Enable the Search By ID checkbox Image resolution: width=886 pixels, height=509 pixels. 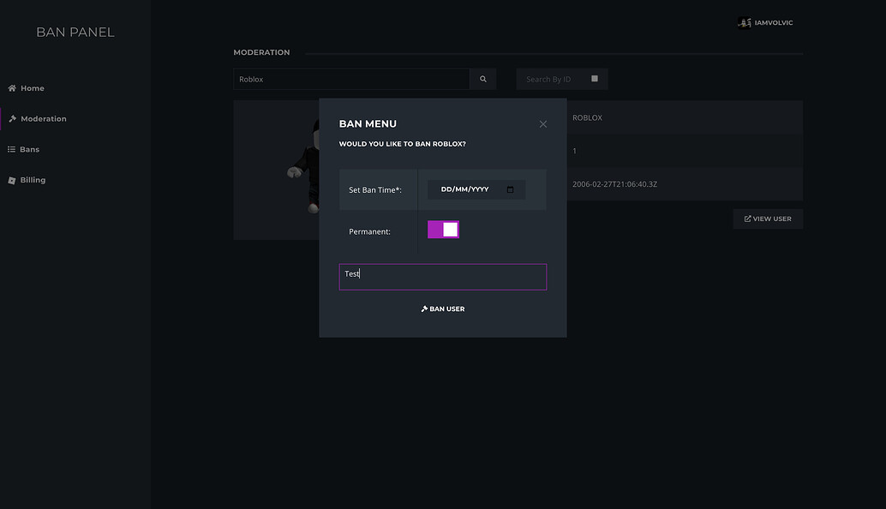click(594, 78)
